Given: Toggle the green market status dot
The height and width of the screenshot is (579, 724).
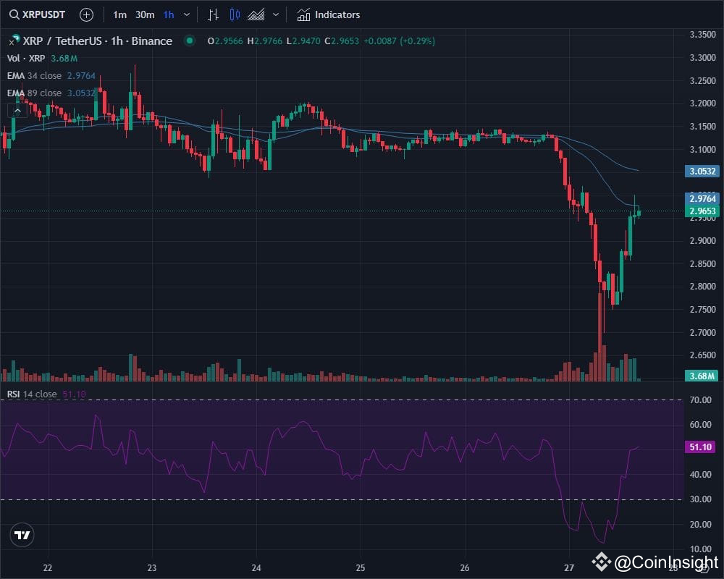Looking at the screenshot, I should (x=188, y=41).
